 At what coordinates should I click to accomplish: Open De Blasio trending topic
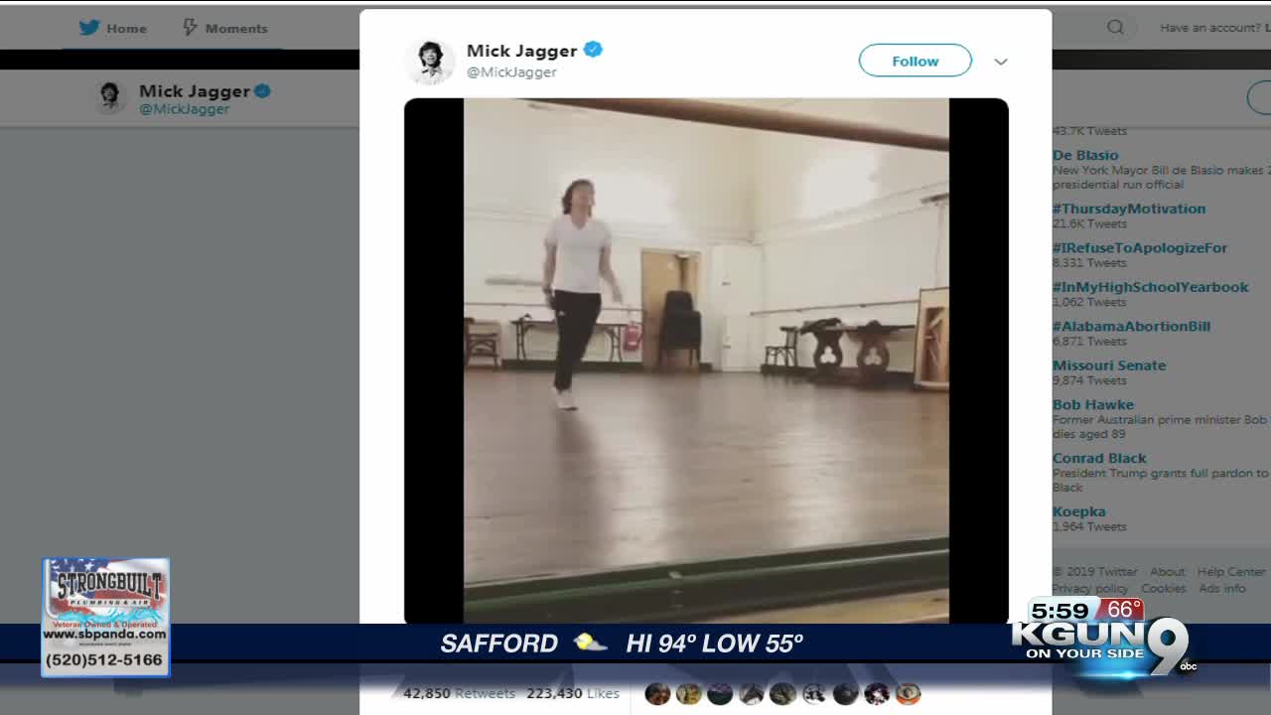pos(1085,155)
